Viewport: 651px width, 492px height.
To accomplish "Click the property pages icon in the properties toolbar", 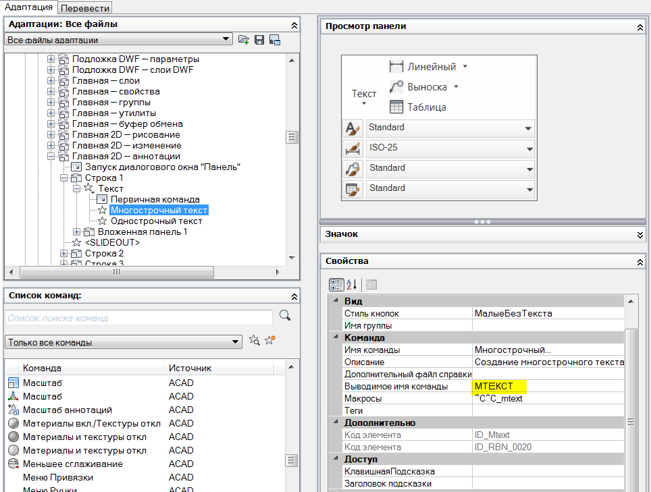I will click(371, 285).
